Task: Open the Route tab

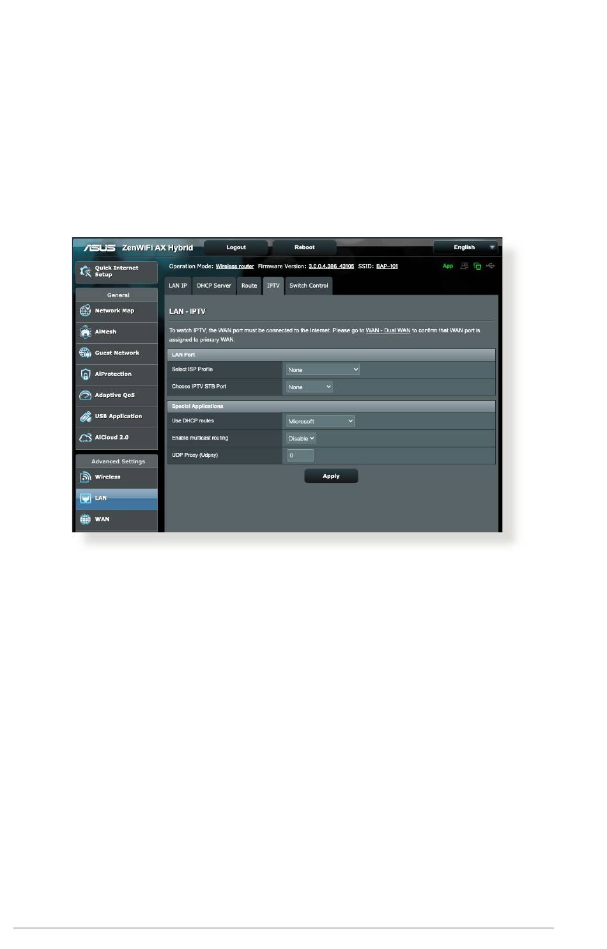Action: 249,286
